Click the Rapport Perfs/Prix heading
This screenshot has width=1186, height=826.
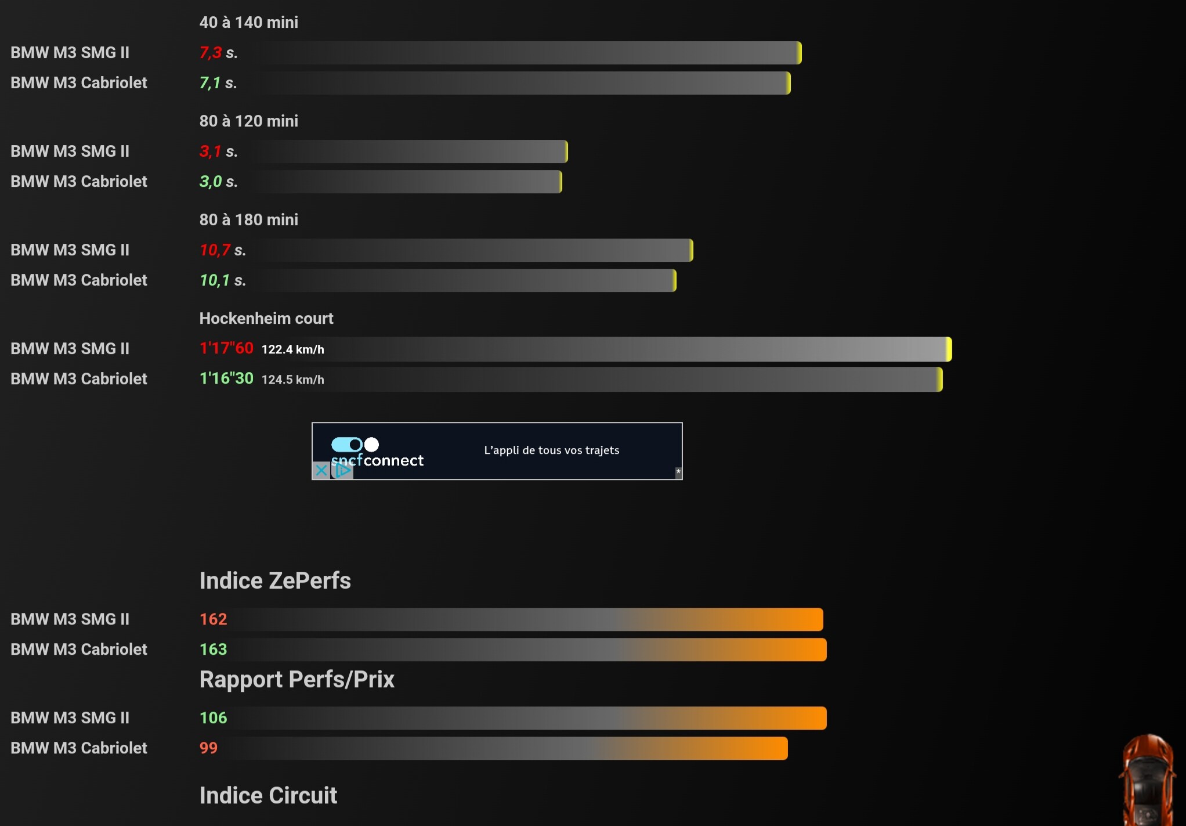click(297, 679)
